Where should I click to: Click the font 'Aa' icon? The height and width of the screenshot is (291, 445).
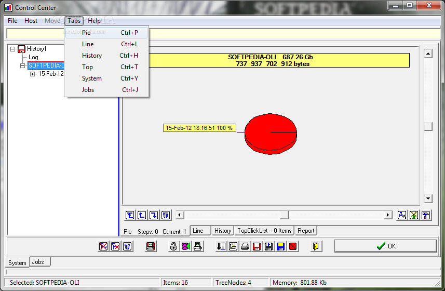click(402, 215)
